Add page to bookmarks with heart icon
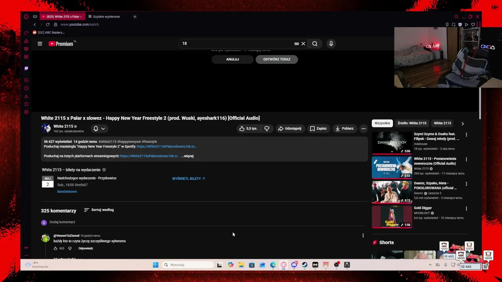The image size is (502, 282). click(473, 24)
